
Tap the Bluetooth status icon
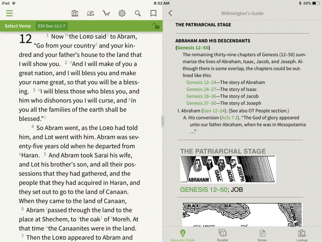(300, 3)
